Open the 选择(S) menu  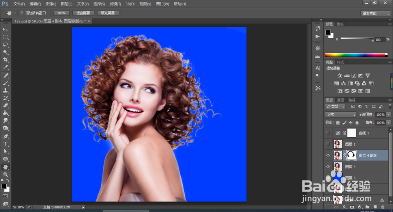(99, 4)
